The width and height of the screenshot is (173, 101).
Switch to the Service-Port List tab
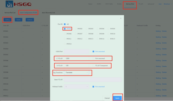[x=10, y=12]
